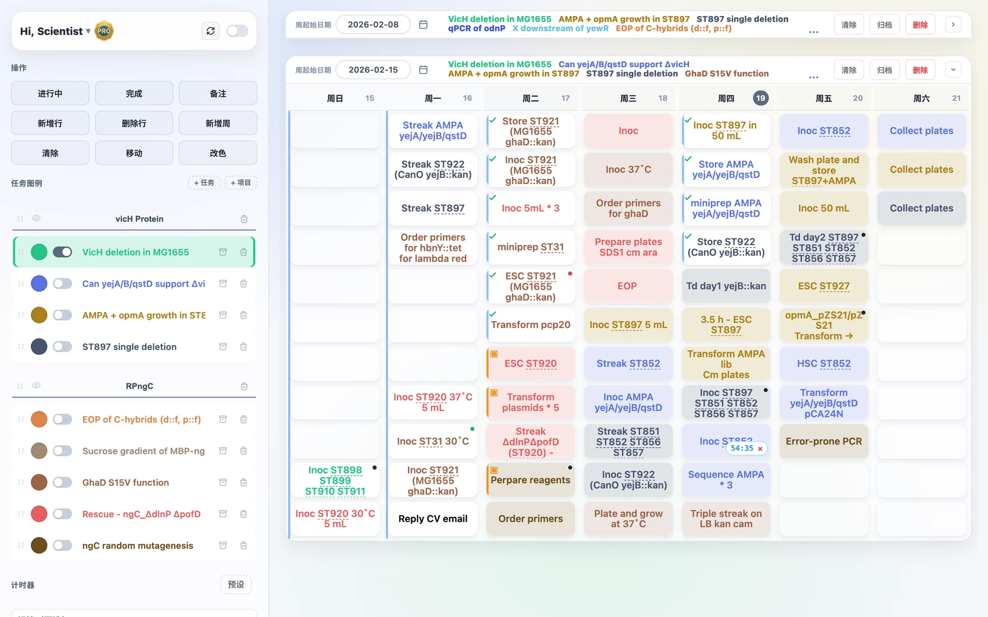Open the Hi, Scientist user dropdown
This screenshot has width=988, height=617.
pyautogui.click(x=55, y=31)
